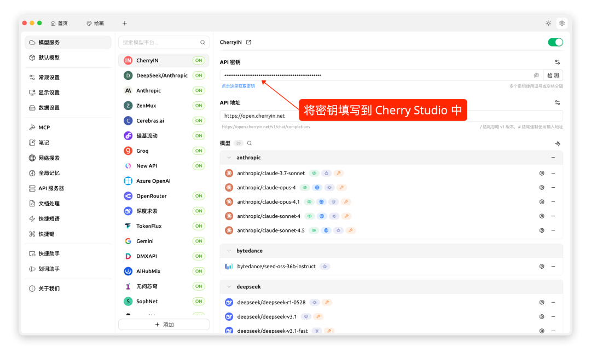Open settings gear for deepseek/deepseek-r1-0528

[542, 302]
